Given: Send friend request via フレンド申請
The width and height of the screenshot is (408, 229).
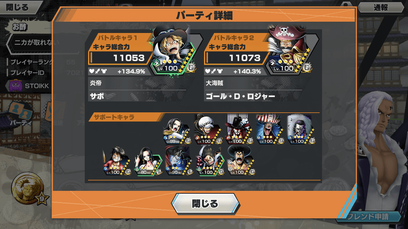Looking at the screenshot, I should tap(368, 217).
